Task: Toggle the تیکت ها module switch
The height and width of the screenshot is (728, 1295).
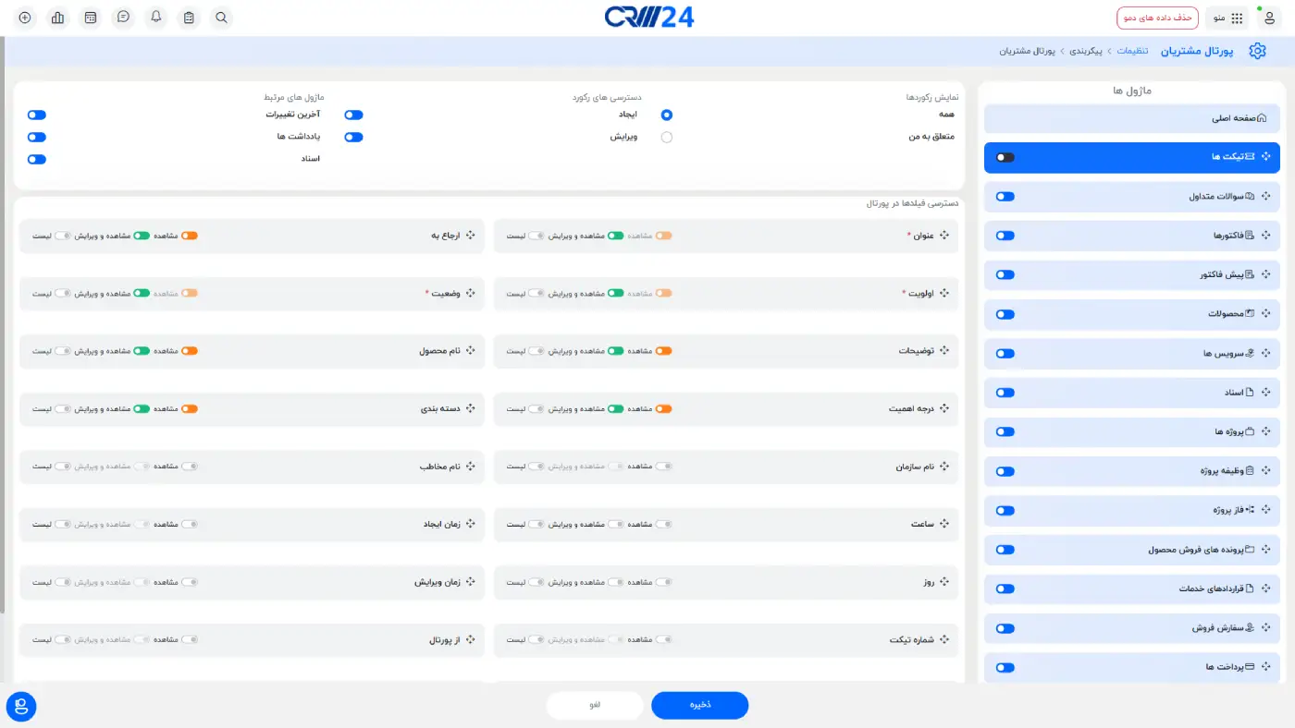Action: coord(1005,157)
